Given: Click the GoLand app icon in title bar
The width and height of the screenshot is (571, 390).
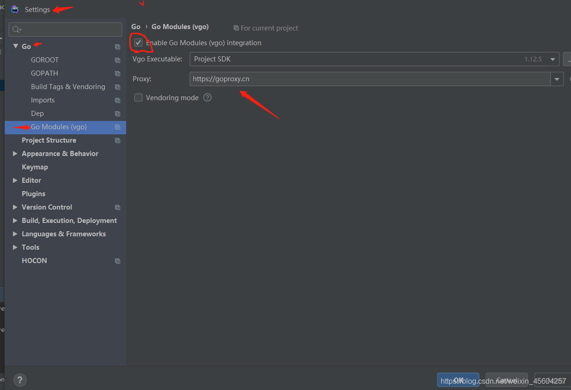Looking at the screenshot, I should click(15, 9).
